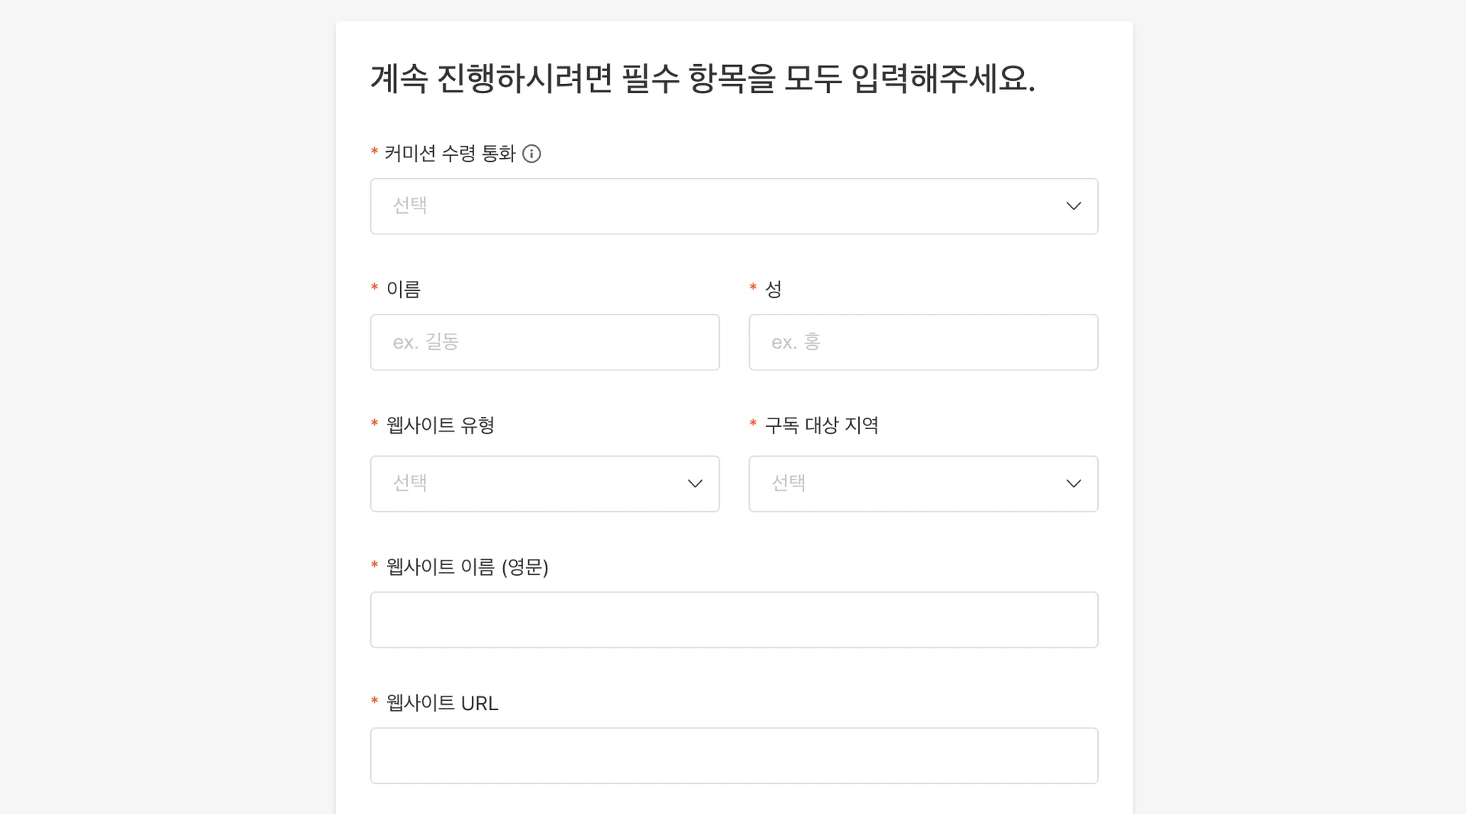Click the red asterisk beside 웹사이트 URL label
Image resolution: width=1466 pixels, height=814 pixels.
pos(373,703)
